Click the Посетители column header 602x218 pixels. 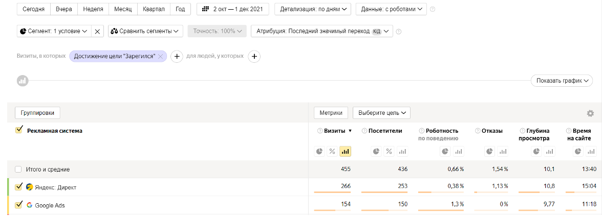tap(385, 131)
